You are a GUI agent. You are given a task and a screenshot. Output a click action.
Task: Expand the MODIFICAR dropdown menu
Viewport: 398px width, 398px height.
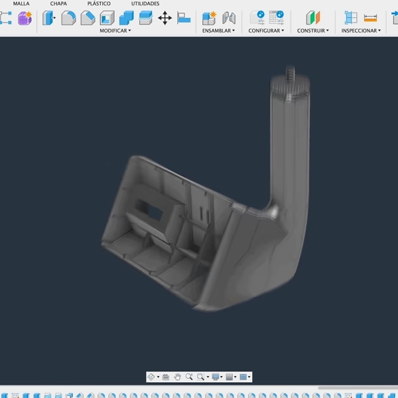coord(115,31)
